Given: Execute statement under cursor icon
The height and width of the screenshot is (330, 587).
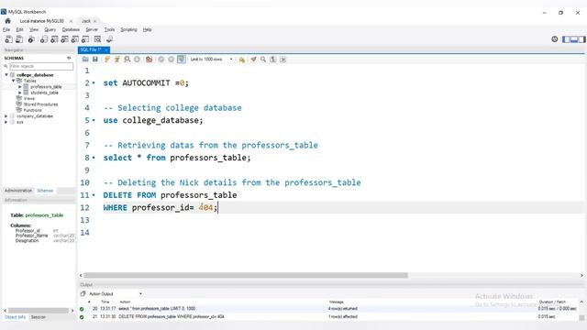Looking at the screenshot, I should pyautogui.click(x=117, y=60).
